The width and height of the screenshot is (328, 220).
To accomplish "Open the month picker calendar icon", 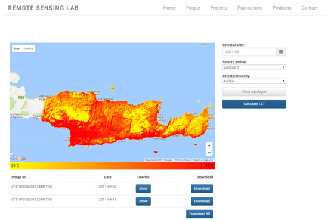I will (x=281, y=52).
